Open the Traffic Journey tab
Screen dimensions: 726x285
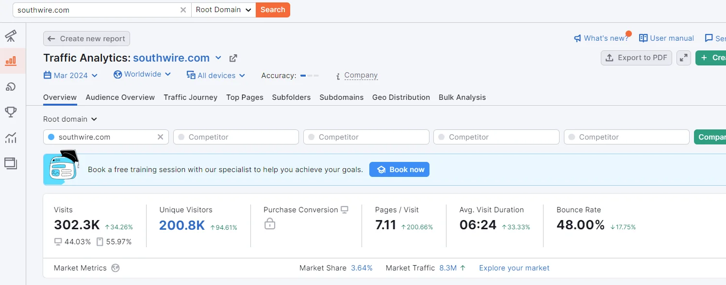point(190,97)
